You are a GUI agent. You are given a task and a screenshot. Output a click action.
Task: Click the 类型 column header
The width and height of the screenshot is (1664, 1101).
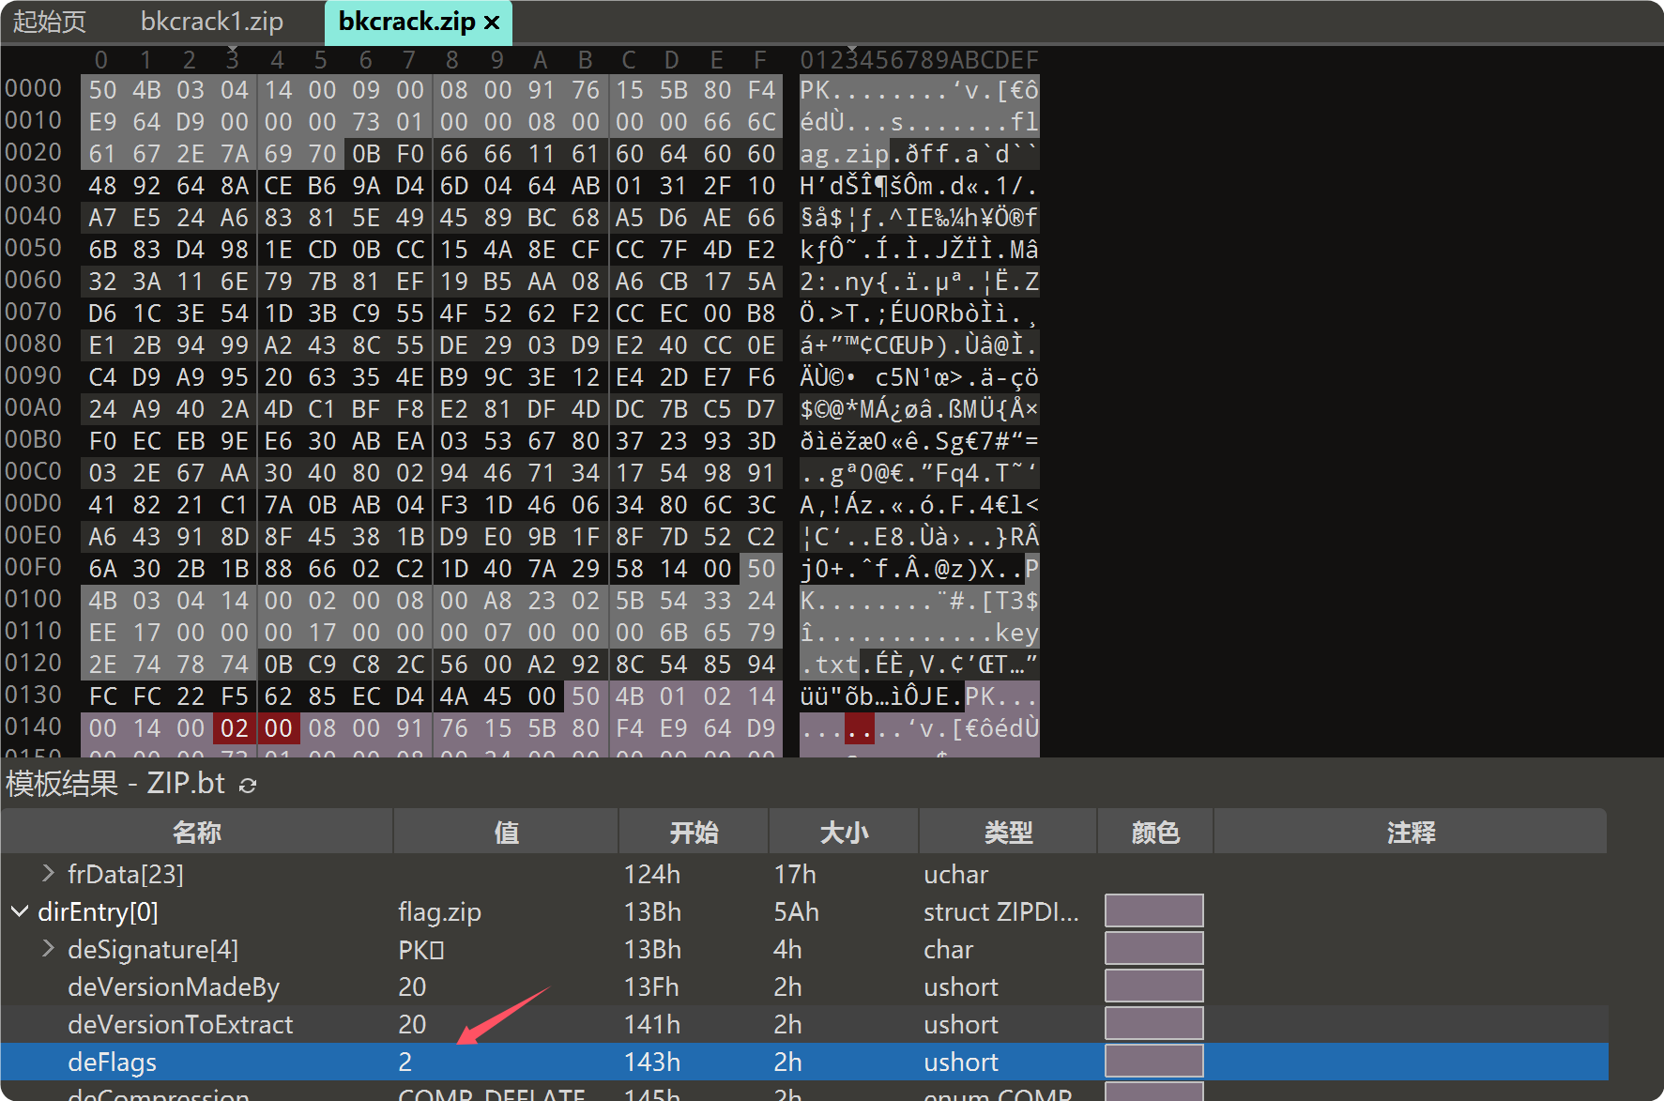1008,833
